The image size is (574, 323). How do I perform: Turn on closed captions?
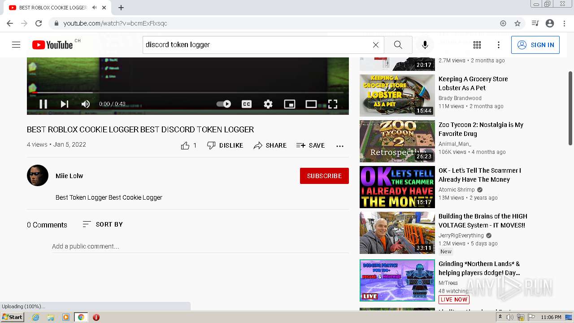[247, 104]
